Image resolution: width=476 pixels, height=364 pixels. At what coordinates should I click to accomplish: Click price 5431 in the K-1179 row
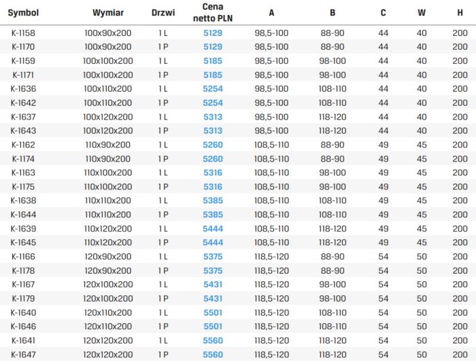tap(213, 299)
